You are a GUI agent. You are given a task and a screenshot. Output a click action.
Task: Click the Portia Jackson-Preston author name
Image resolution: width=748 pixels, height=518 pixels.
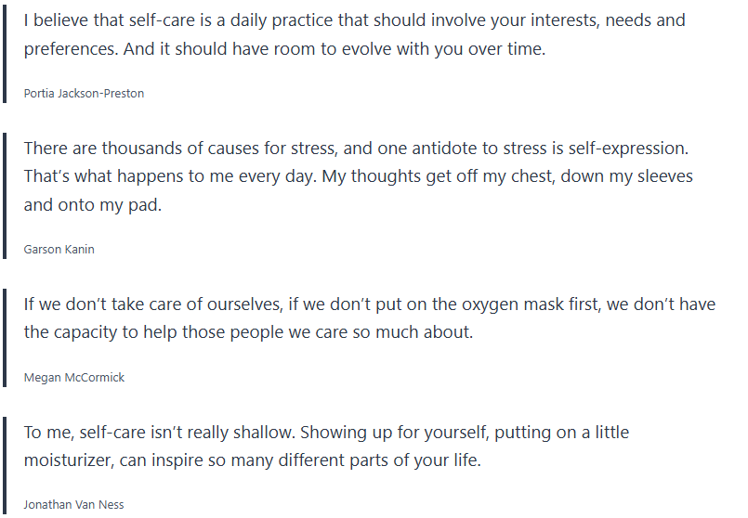tap(84, 94)
